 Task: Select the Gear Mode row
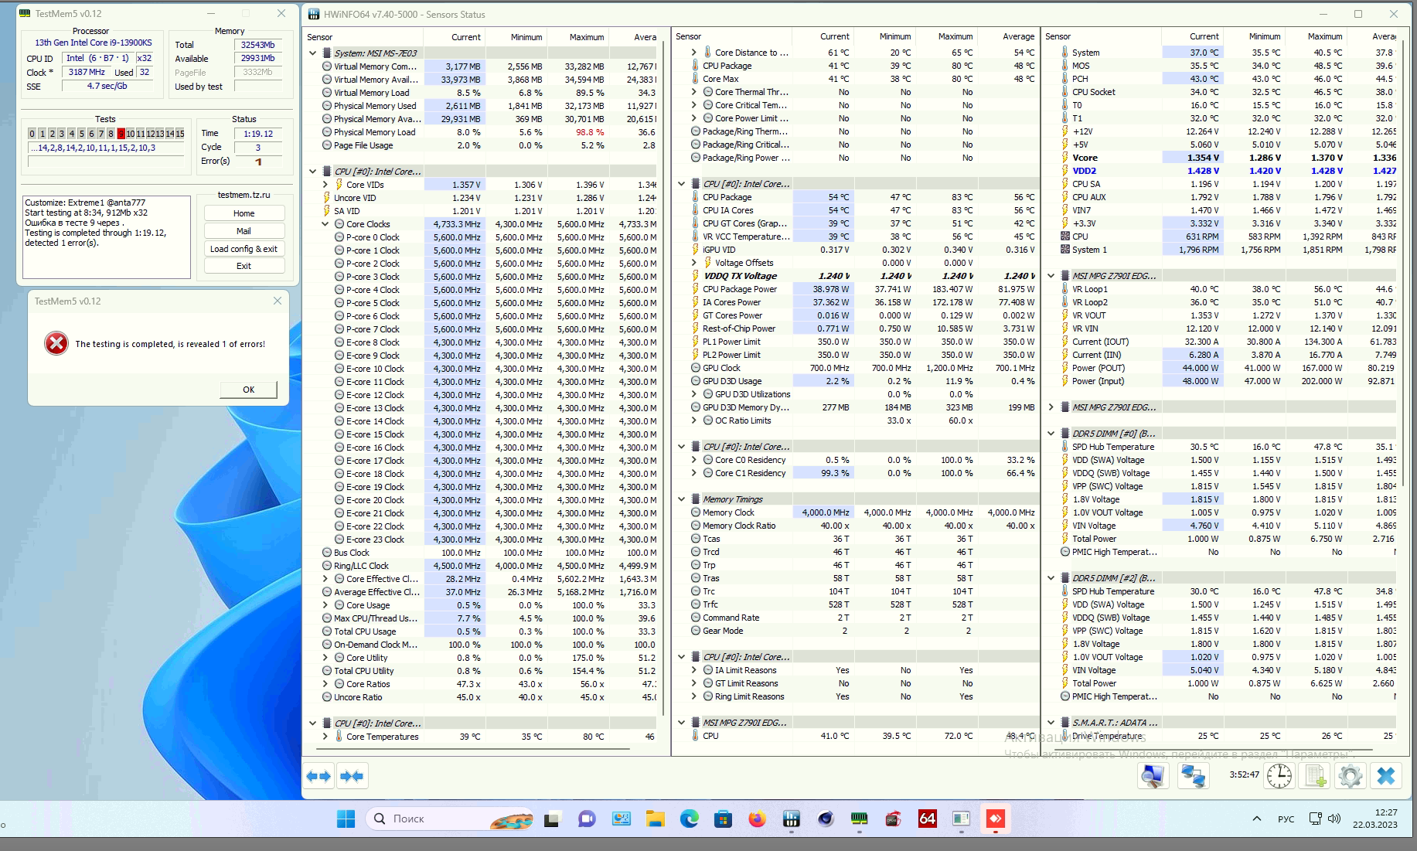[x=855, y=631]
